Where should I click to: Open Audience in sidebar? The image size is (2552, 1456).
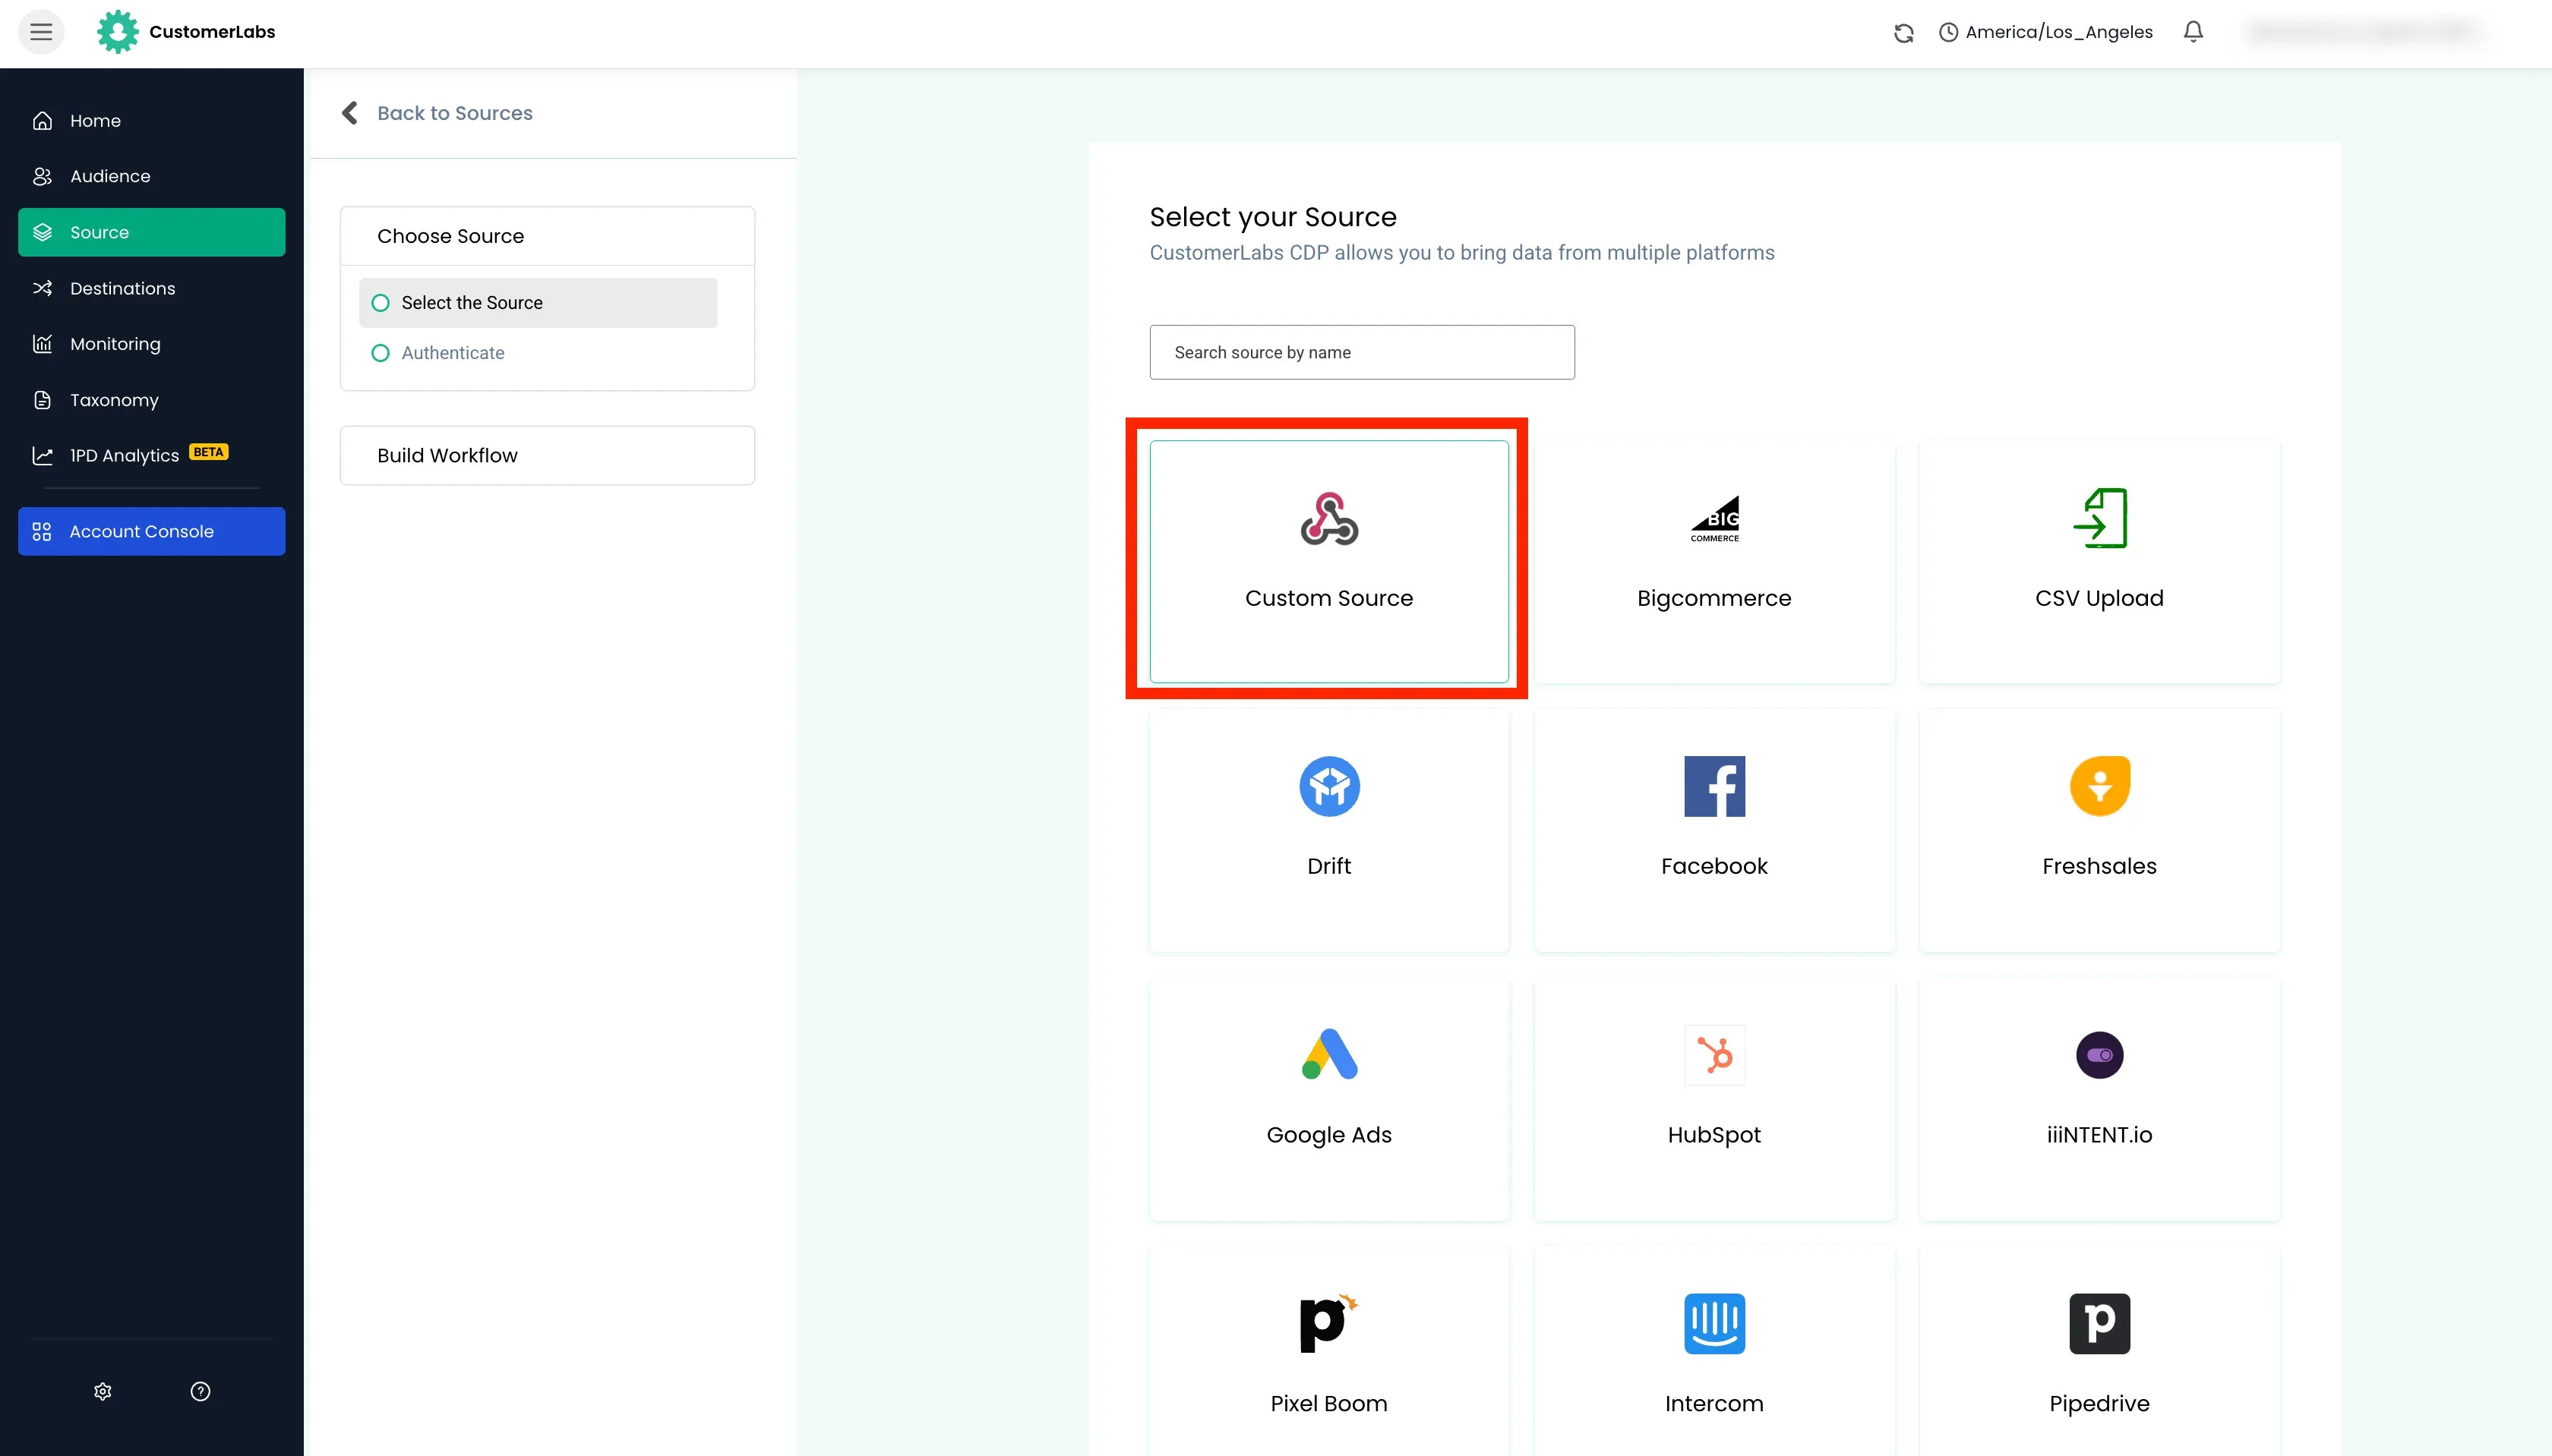click(x=152, y=176)
